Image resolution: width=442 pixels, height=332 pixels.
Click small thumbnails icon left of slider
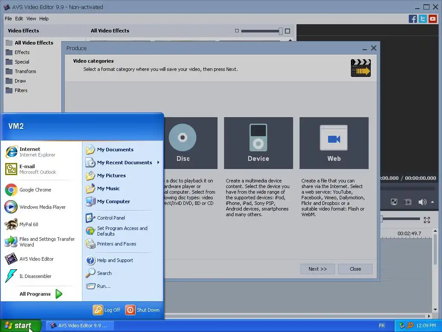coord(237,31)
